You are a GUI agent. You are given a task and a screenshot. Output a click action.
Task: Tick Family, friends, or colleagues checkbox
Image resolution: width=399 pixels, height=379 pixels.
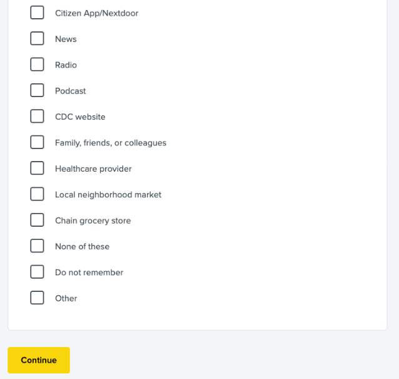coord(37,142)
